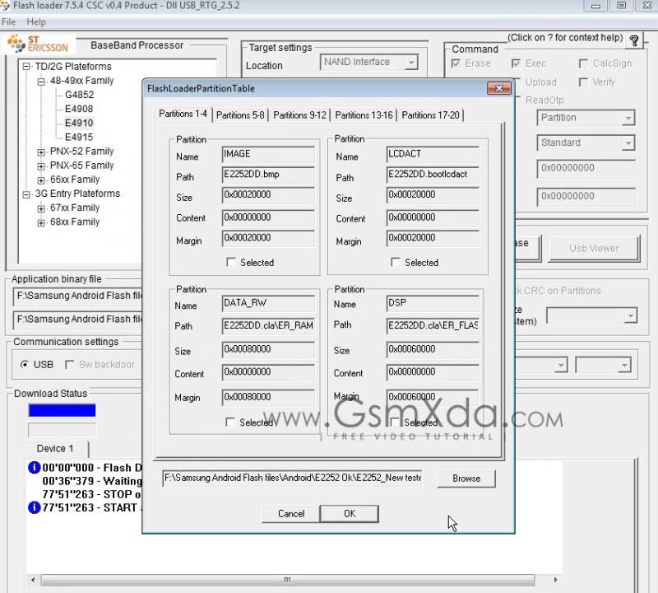This screenshot has width=658, height=593.
Task: Click the right arrow of log scrollbar
Action: pos(556,580)
